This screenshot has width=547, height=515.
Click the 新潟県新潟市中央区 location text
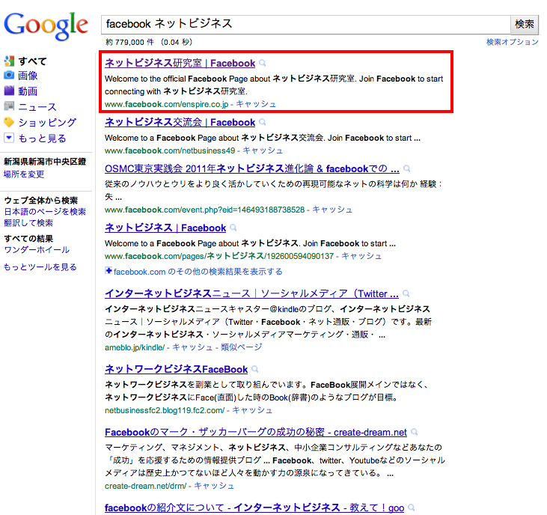45,162
